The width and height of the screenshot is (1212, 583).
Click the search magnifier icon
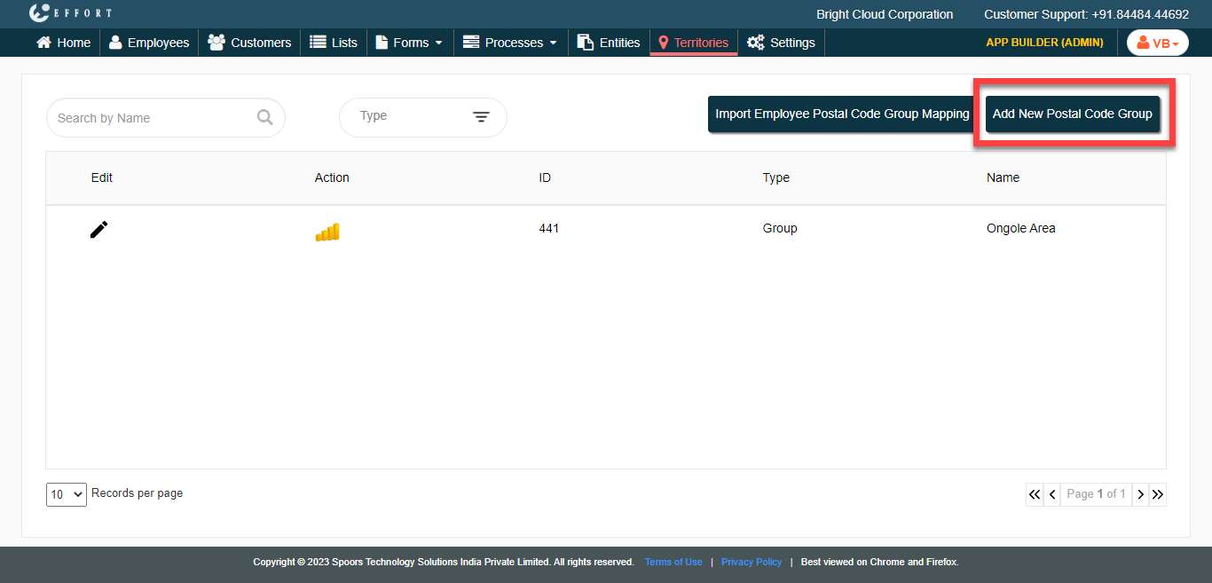(264, 117)
